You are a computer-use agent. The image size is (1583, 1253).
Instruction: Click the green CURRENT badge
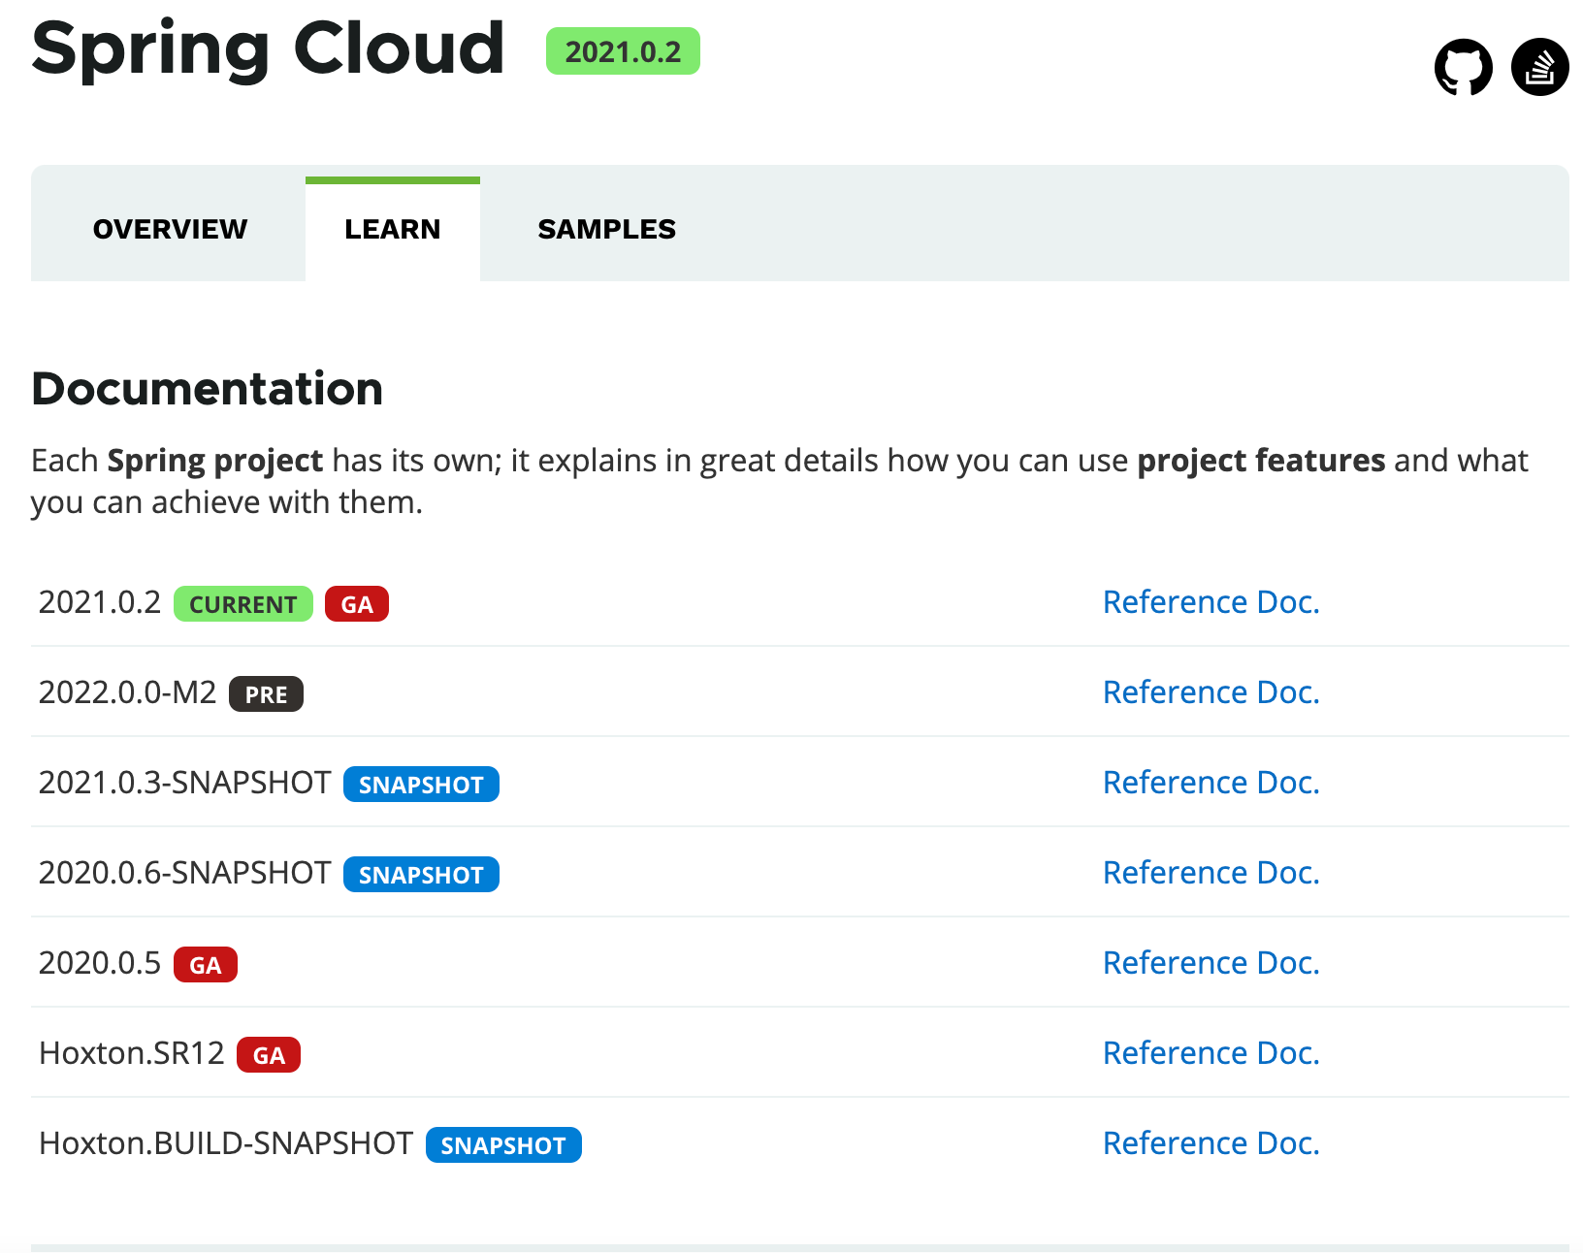tap(242, 604)
